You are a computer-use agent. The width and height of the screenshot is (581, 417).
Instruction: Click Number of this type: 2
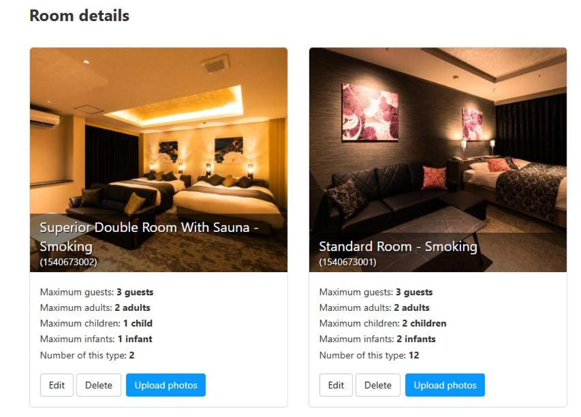(x=87, y=355)
